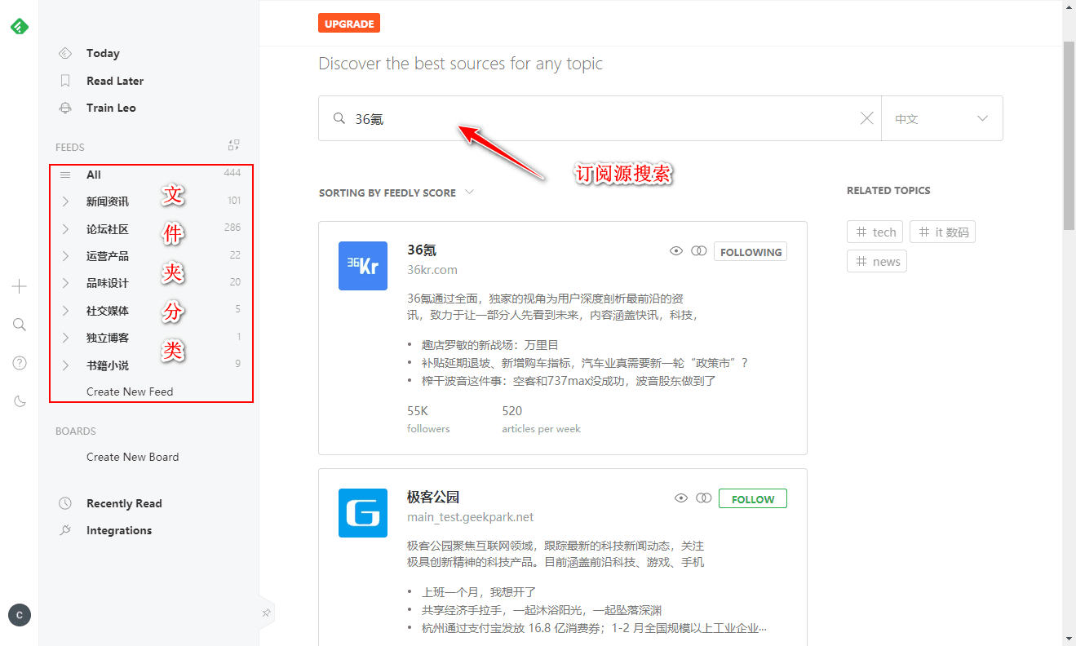Open the 书籍小说 folder
1076x646 pixels.
click(x=108, y=365)
